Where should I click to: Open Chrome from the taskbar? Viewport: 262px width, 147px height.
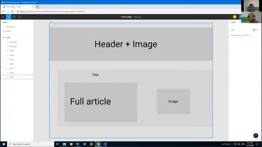[x=98, y=144]
